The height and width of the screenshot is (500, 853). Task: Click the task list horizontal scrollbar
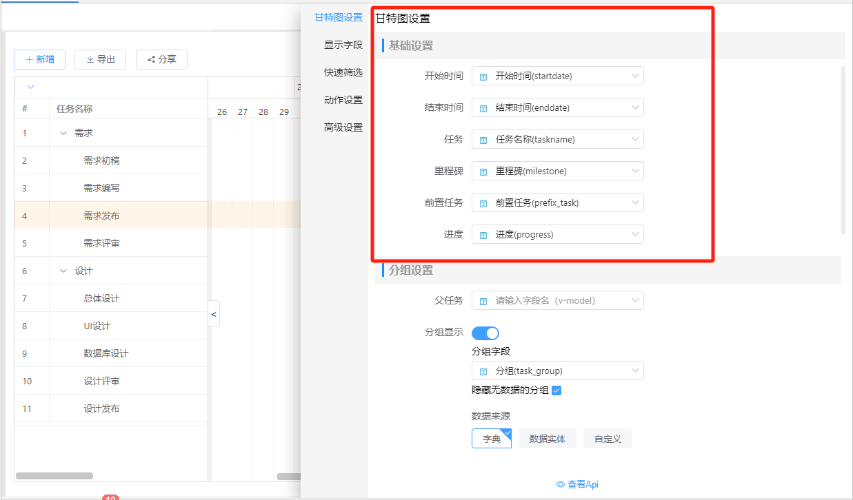point(54,476)
